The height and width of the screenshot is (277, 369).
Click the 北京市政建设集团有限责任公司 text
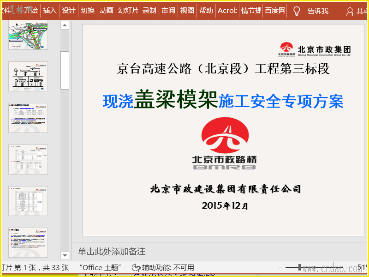(226, 189)
